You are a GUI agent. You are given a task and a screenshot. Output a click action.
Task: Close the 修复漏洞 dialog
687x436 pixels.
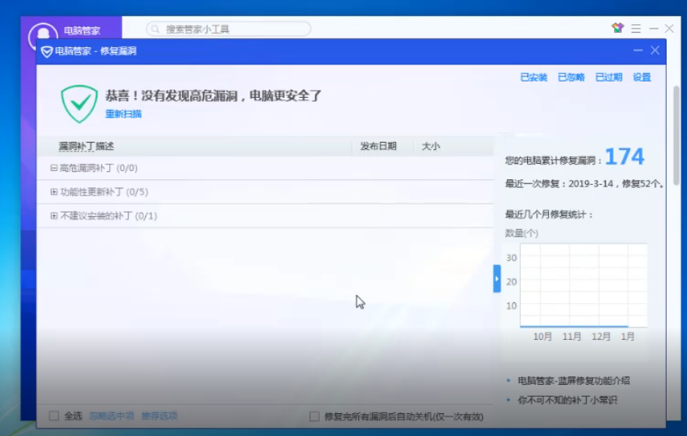click(654, 51)
